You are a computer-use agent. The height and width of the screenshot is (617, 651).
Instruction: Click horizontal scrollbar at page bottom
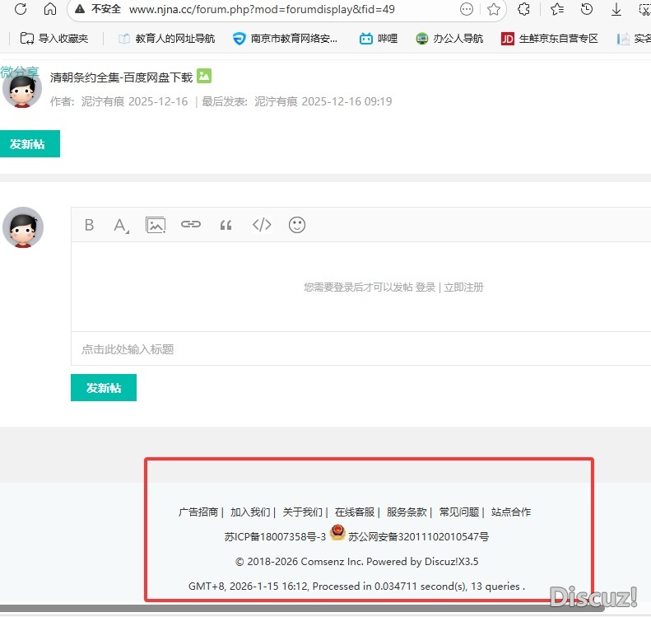302,609
